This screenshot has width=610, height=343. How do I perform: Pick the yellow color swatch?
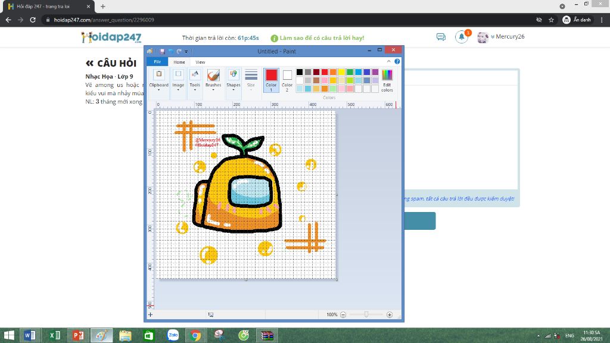click(x=341, y=72)
